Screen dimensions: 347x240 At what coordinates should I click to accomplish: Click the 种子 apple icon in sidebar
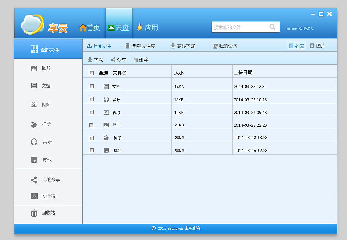34,125
